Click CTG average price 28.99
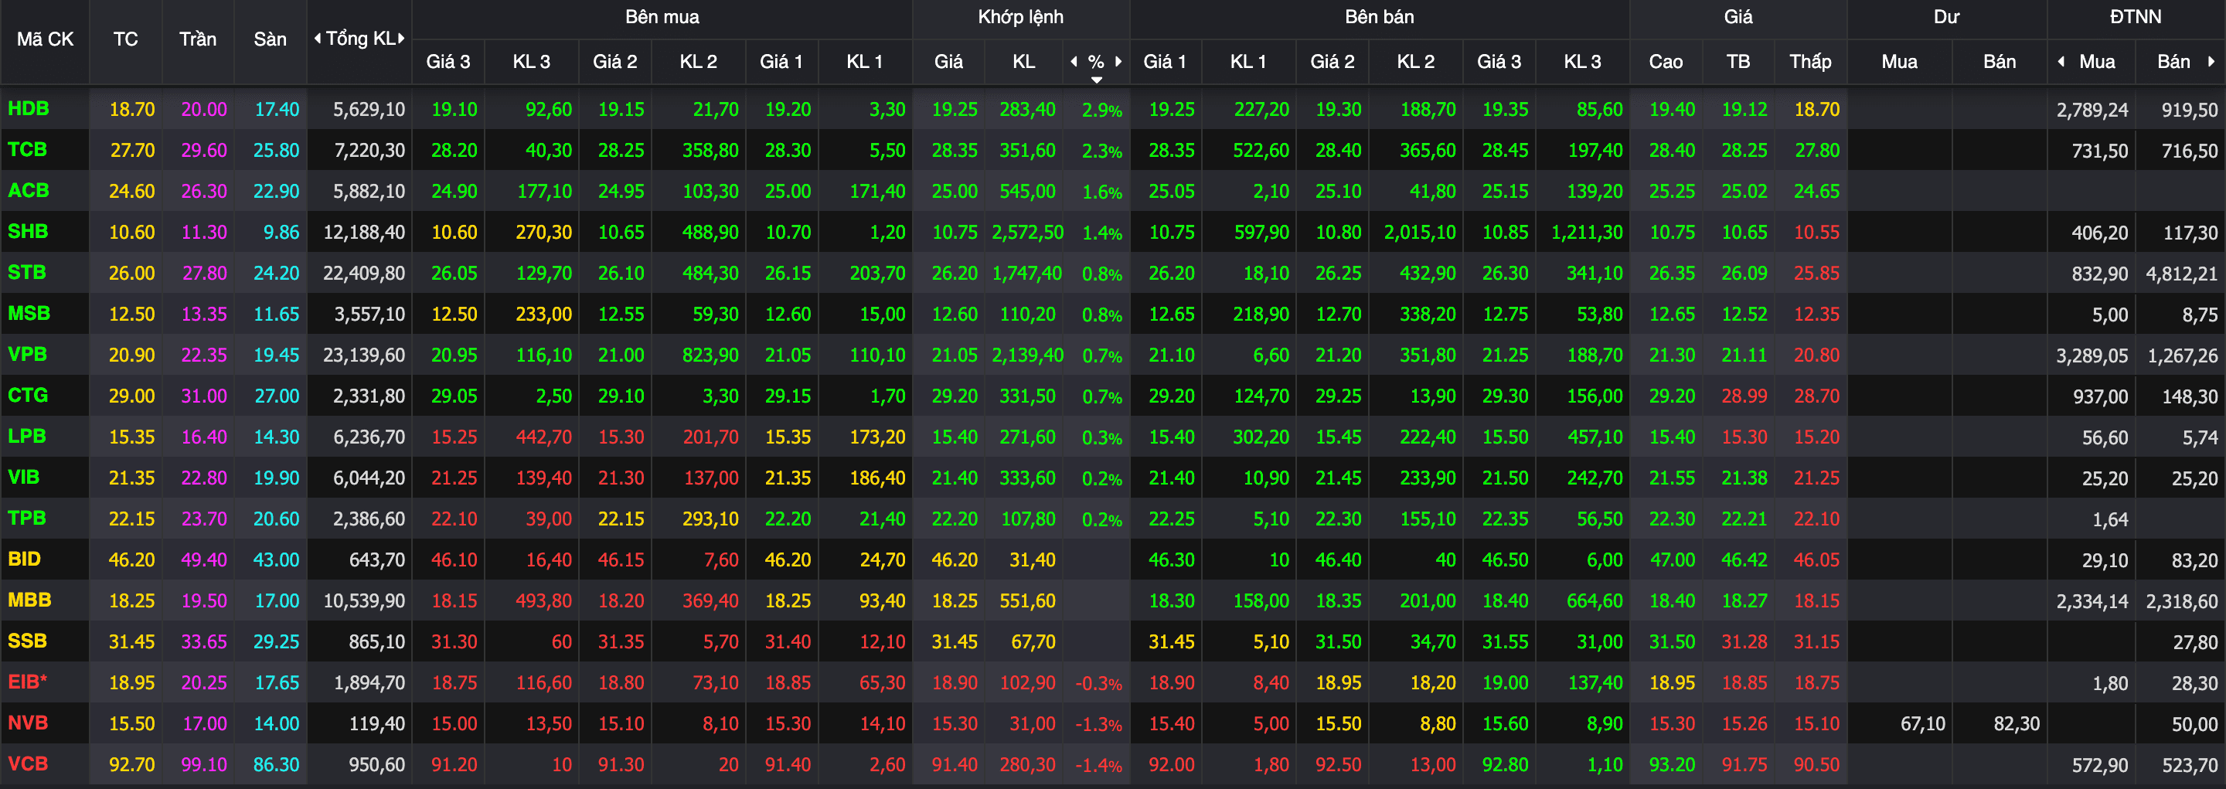This screenshot has height=789, width=2226. (x=1744, y=396)
